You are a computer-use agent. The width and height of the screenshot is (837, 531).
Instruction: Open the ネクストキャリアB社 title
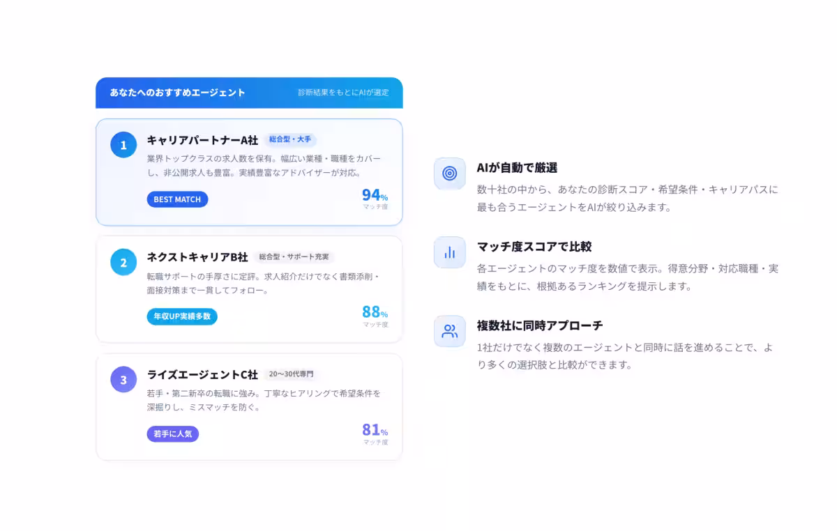click(x=197, y=257)
